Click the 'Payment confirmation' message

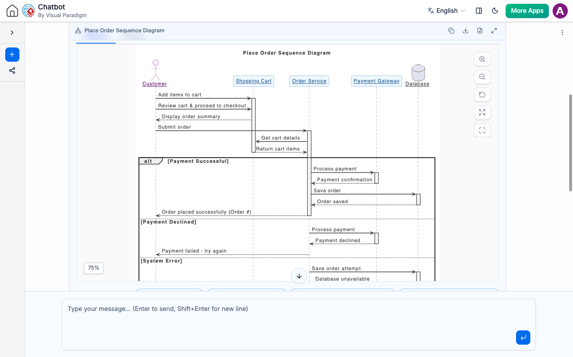coord(345,180)
